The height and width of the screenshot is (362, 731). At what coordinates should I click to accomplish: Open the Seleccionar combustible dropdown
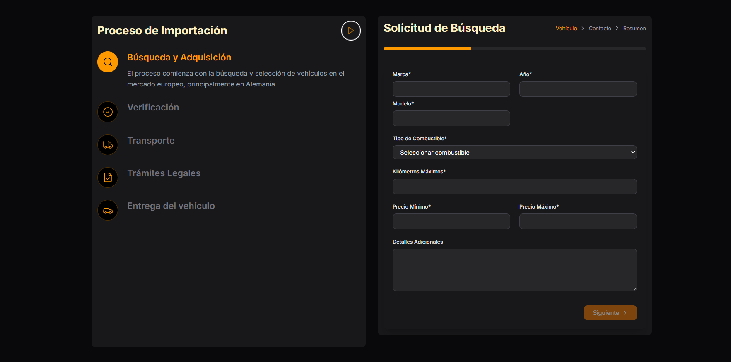tap(514, 153)
